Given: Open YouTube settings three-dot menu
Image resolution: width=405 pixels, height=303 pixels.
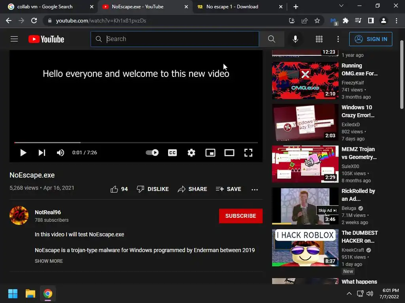Looking at the screenshot, I should point(338,39).
